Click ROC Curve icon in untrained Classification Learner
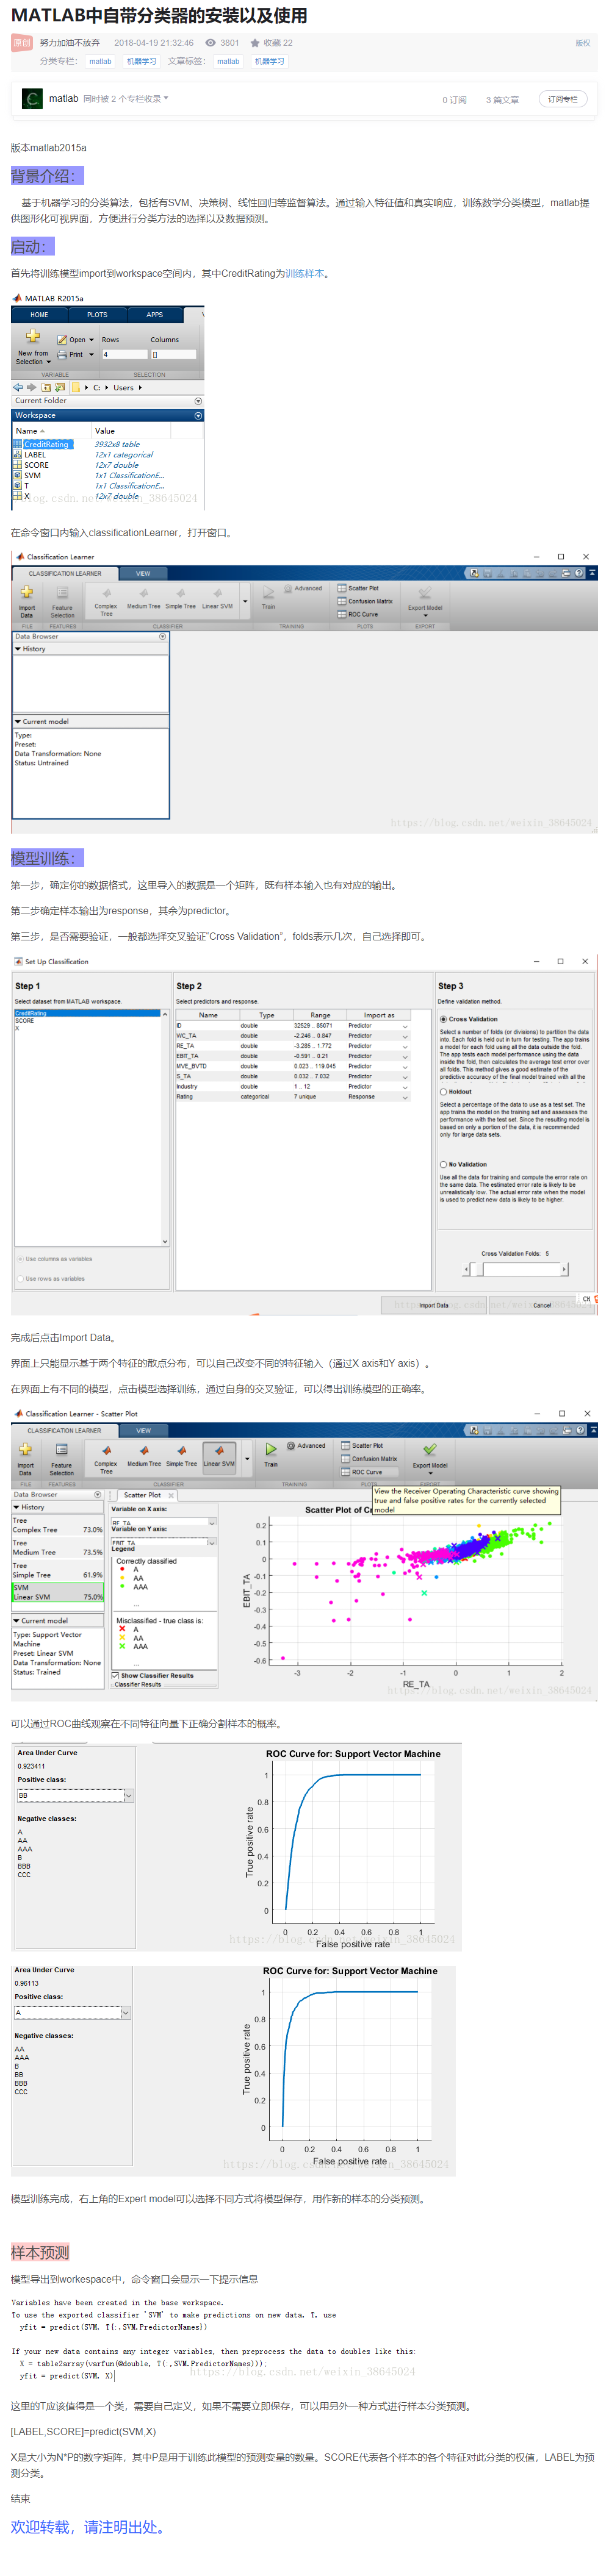 point(342,614)
